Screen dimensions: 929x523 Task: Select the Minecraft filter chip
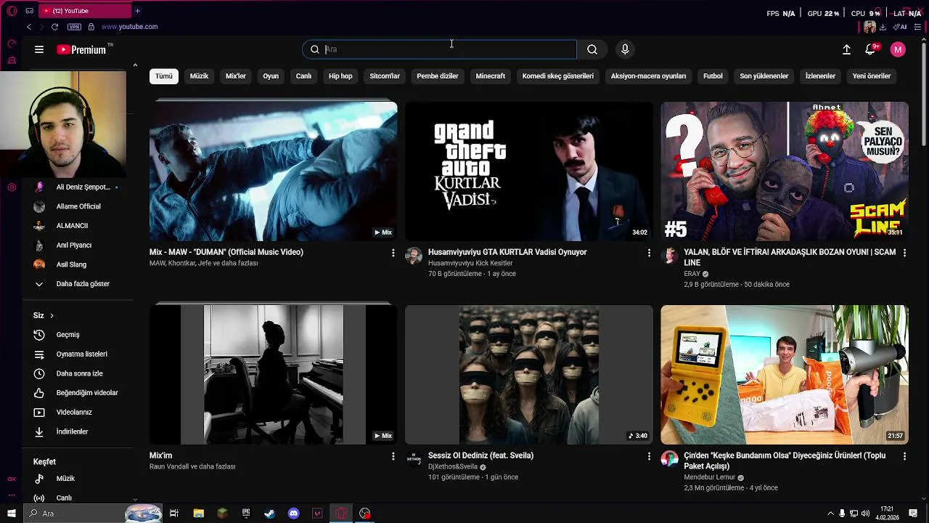click(x=491, y=76)
